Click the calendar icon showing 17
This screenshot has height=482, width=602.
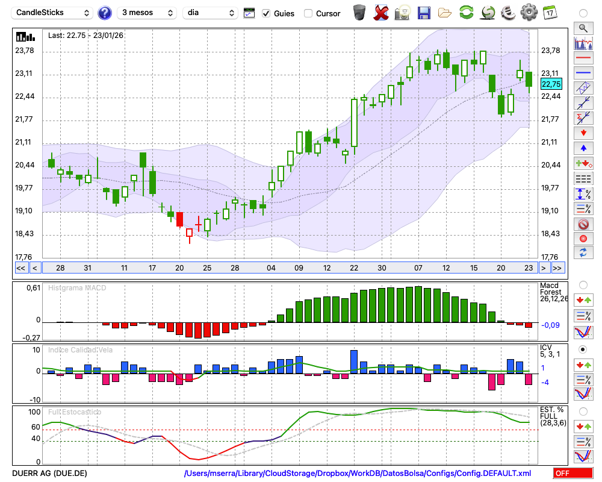pos(549,13)
